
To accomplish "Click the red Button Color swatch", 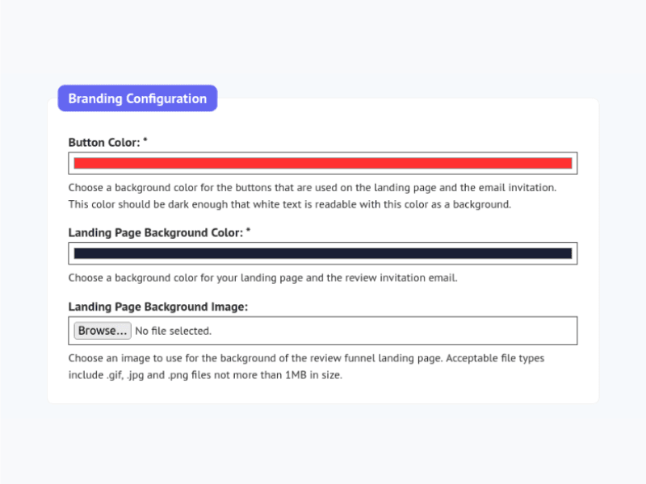I will point(323,163).
